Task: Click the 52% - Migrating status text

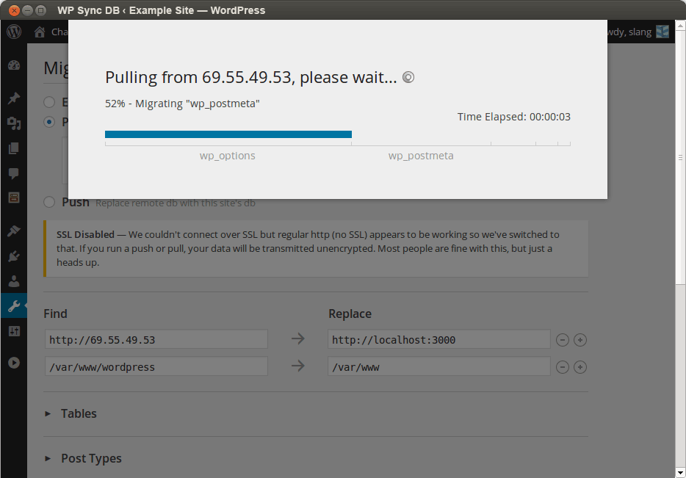Action: coord(182,104)
